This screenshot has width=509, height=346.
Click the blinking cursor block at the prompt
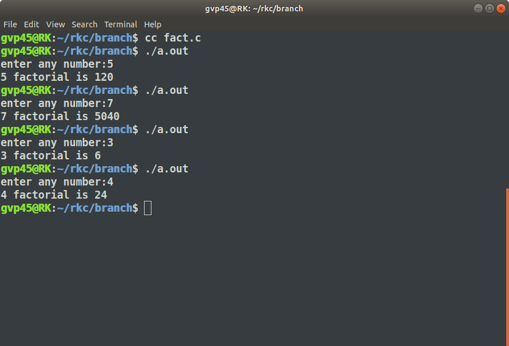(x=147, y=208)
